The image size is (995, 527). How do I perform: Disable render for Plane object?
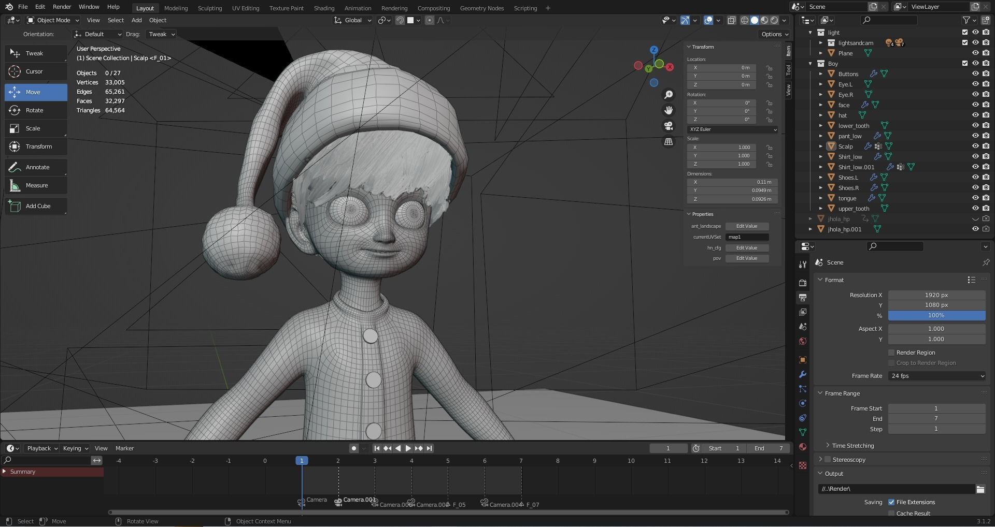pyautogui.click(x=986, y=53)
